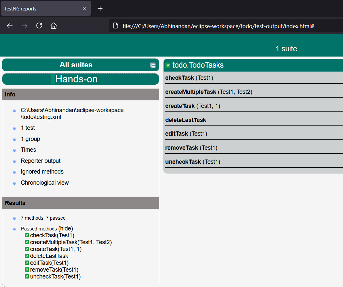Click green check icon next to uncheckTask(Test1)

click(x=27, y=276)
